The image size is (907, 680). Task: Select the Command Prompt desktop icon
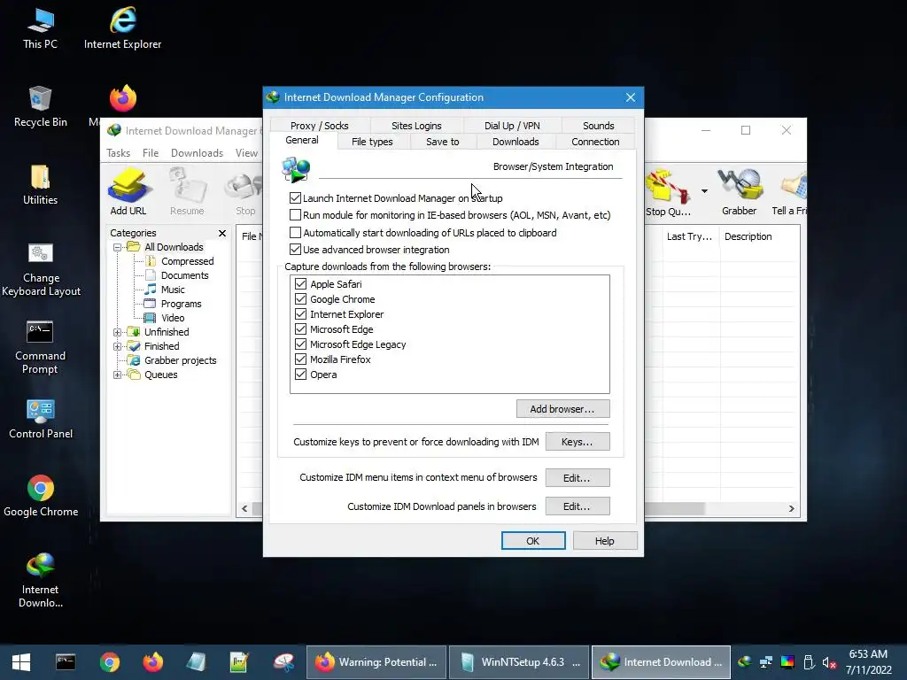40,347
